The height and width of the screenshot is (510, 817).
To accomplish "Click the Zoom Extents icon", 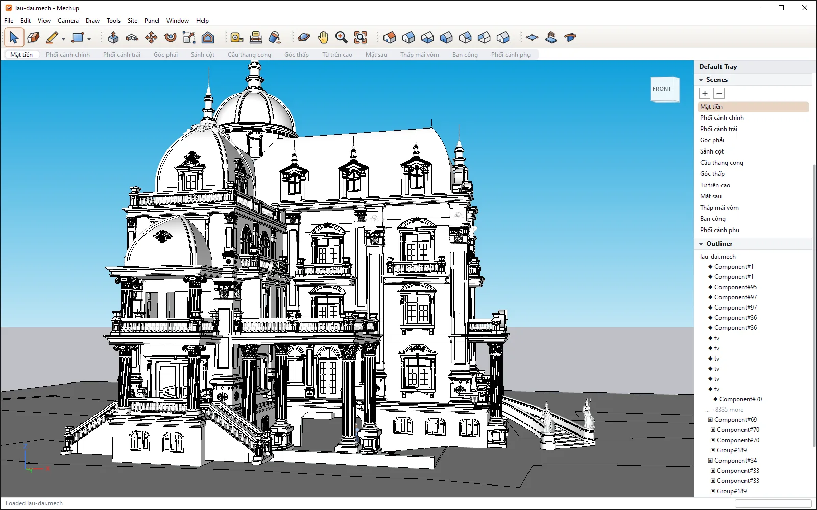I will [361, 37].
